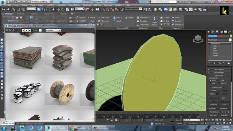The image size is (233, 131).
Task: Switch to the Freeform ribbon tab
Action: pyautogui.click(x=21, y=14)
